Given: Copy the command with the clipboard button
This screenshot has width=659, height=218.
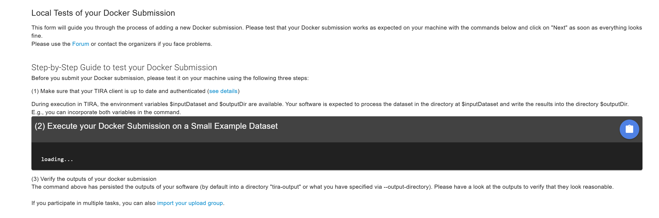Looking at the screenshot, I should [629, 129].
